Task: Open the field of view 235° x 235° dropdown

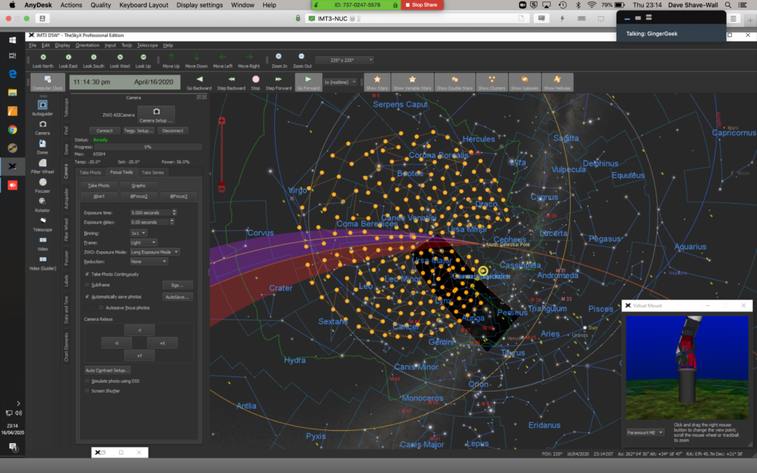Action: pos(344,60)
